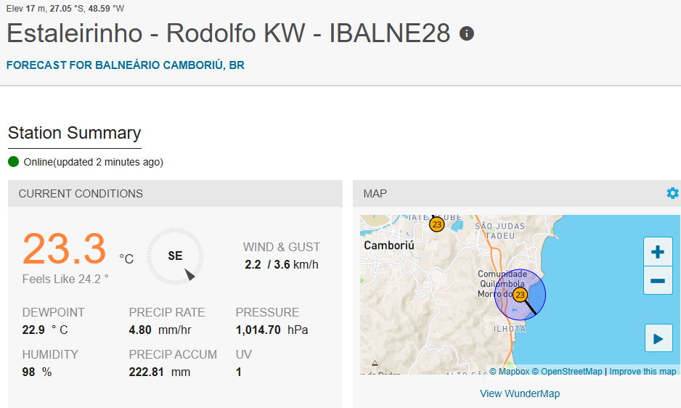The image size is (681, 408).
Task: Click the 23.3 temperature reading
Action: click(x=65, y=248)
